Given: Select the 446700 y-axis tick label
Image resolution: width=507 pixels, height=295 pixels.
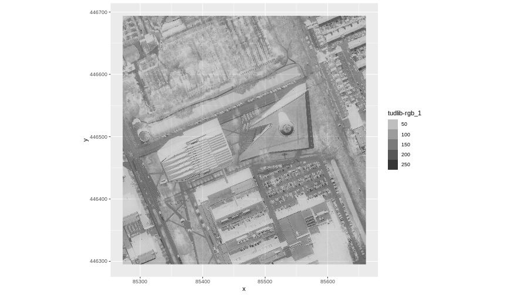Looking at the screenshot, I should click(x=99, y=12).
